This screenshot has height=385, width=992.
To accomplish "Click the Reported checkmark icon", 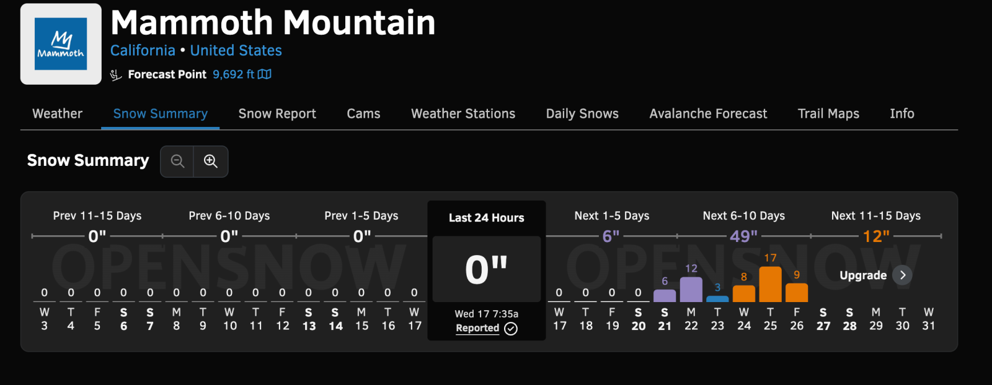I will point(511,329).
